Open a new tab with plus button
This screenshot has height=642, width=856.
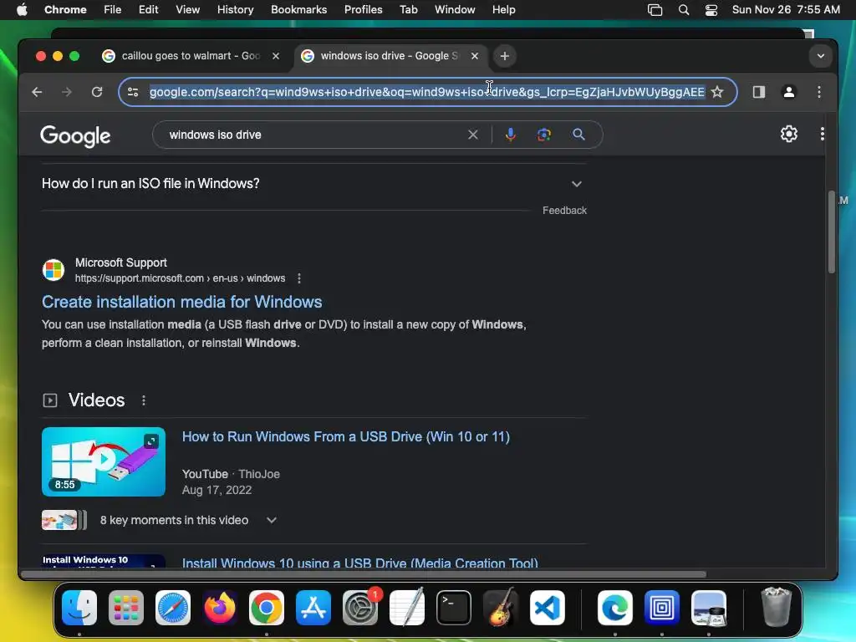[x=504, y=56]
